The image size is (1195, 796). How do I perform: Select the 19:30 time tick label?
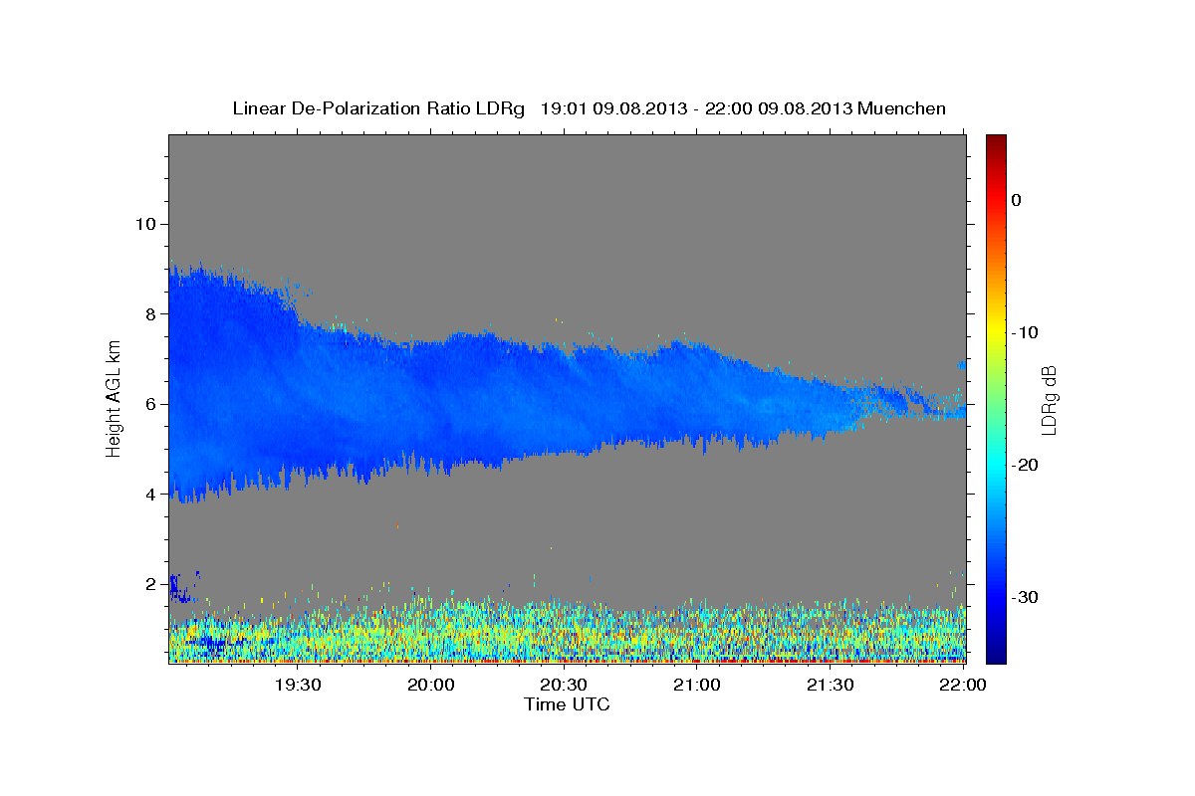298,685
